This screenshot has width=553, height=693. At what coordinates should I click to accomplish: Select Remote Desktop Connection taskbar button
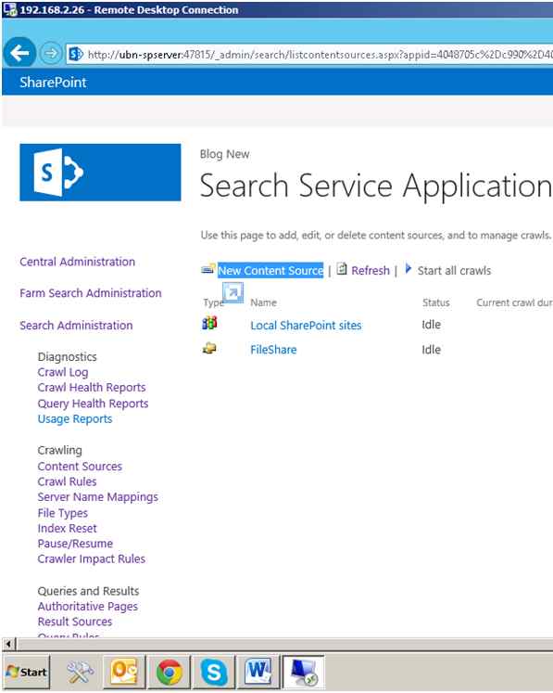click(304, 673)
